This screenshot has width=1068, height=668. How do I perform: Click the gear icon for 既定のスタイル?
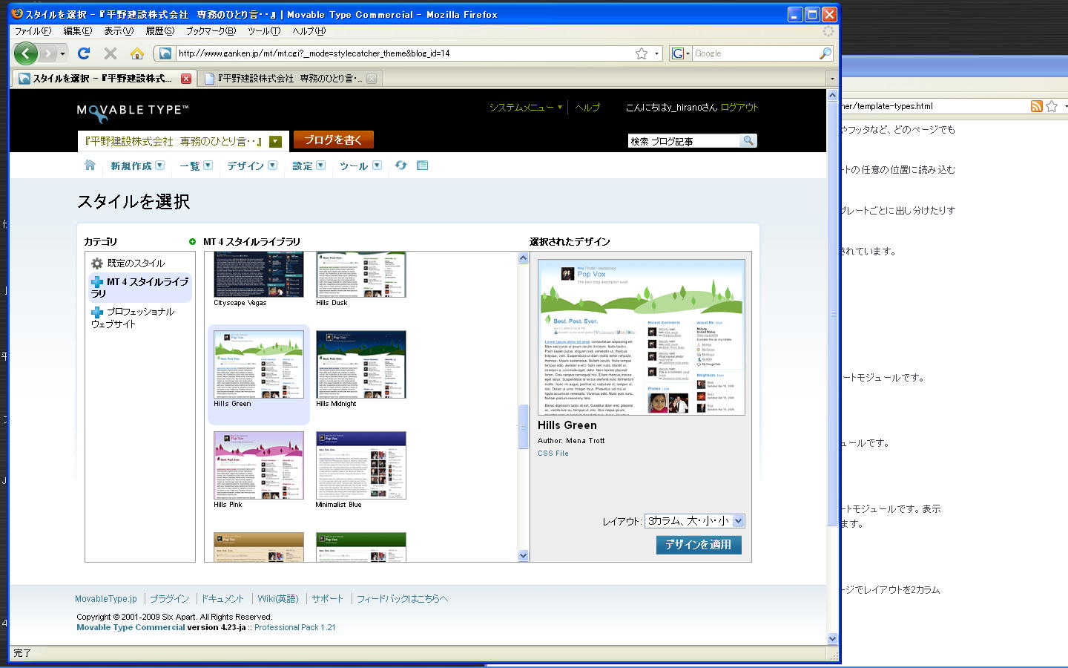tap(97, 263)
